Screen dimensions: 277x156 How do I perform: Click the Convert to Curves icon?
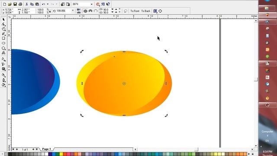(160, 11)
